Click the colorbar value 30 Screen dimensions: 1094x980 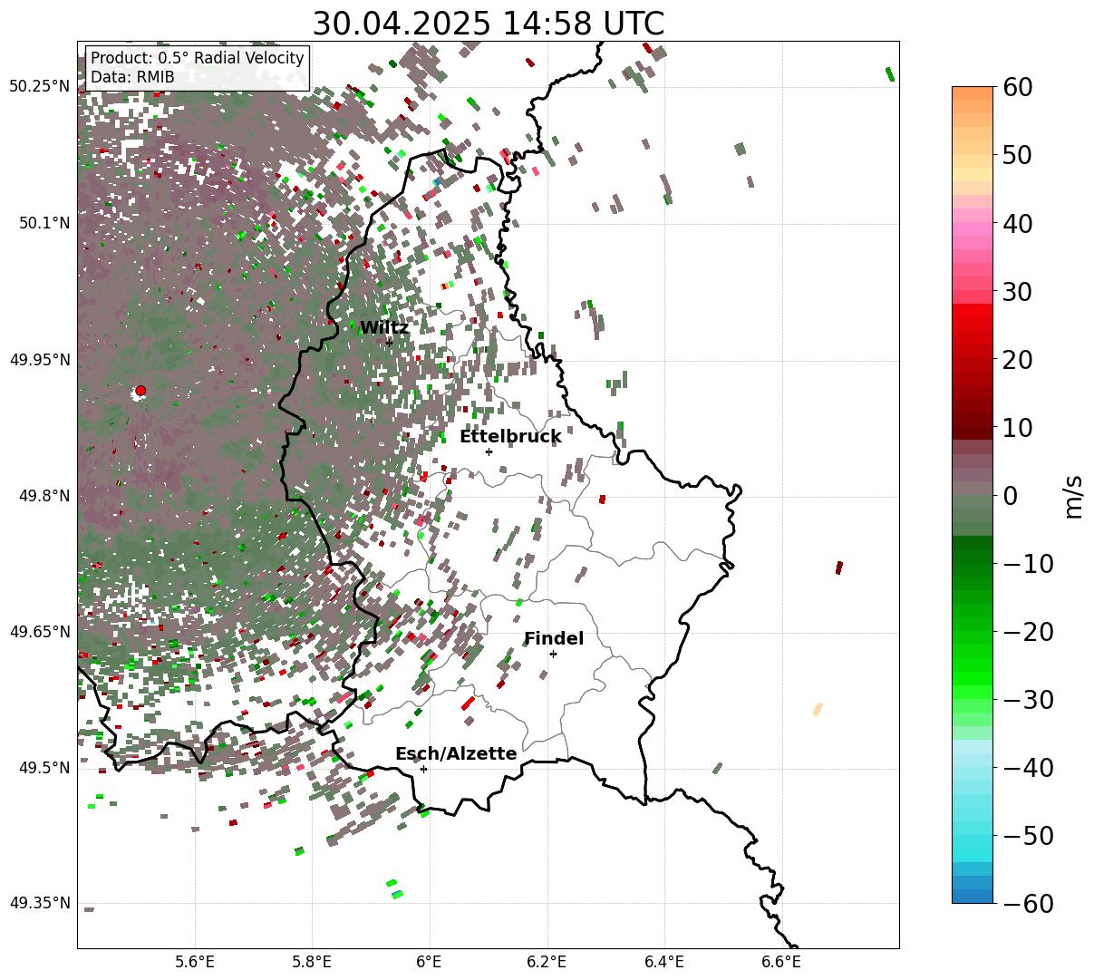click(1019, 291)
